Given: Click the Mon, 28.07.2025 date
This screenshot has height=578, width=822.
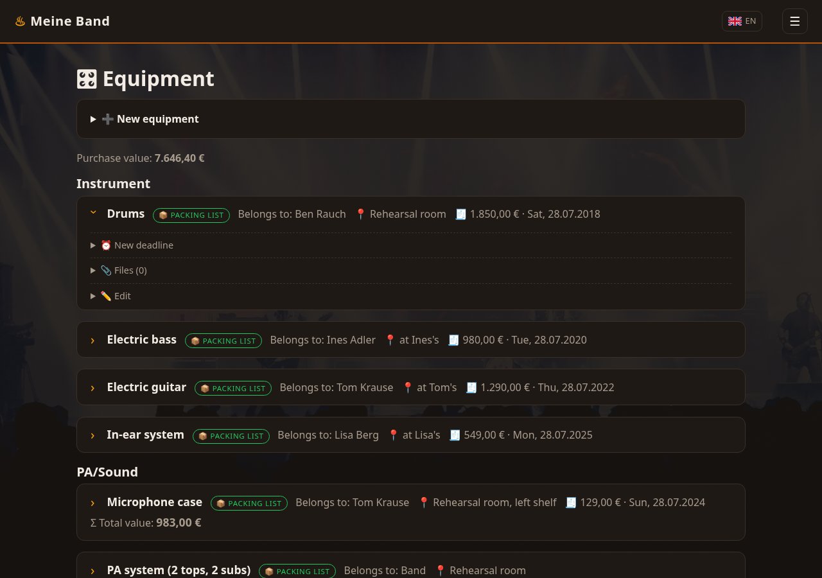Looking at the screenshot, I should [552, 435].
